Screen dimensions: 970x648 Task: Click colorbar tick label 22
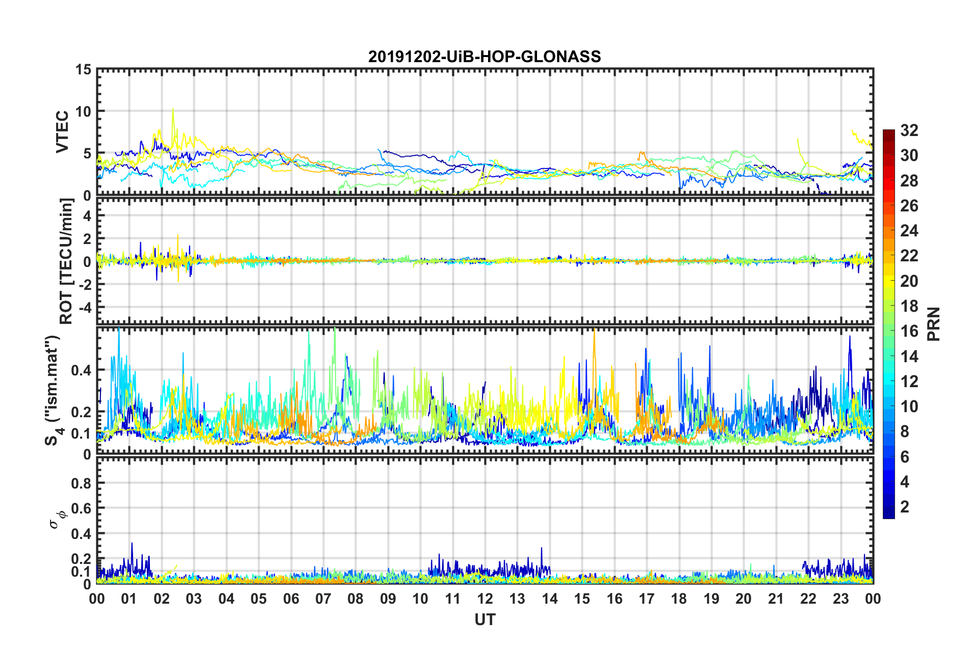[909, 256]
